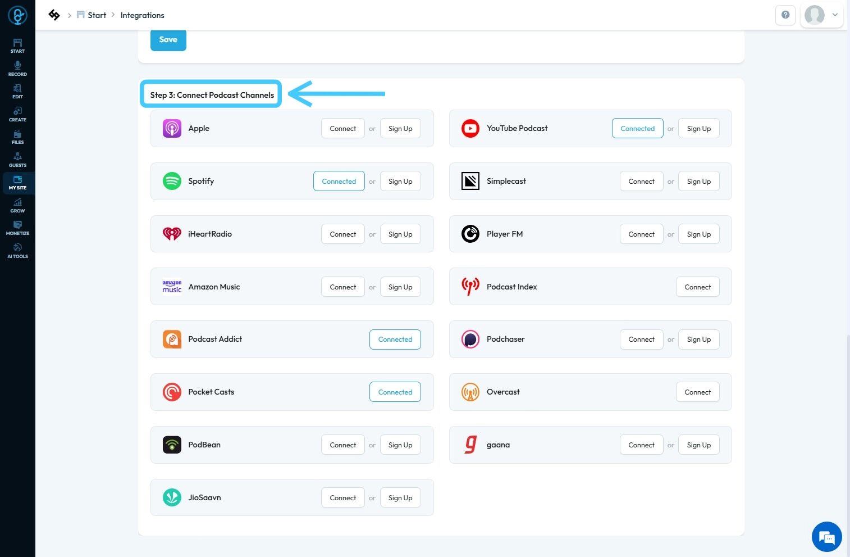The image size is (850, 557).
Task: Click the iHeartRadio logo icon
Action: click(172, 234)
